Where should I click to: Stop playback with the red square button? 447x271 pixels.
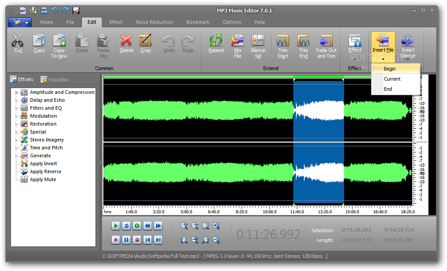(x=115, y=240)
